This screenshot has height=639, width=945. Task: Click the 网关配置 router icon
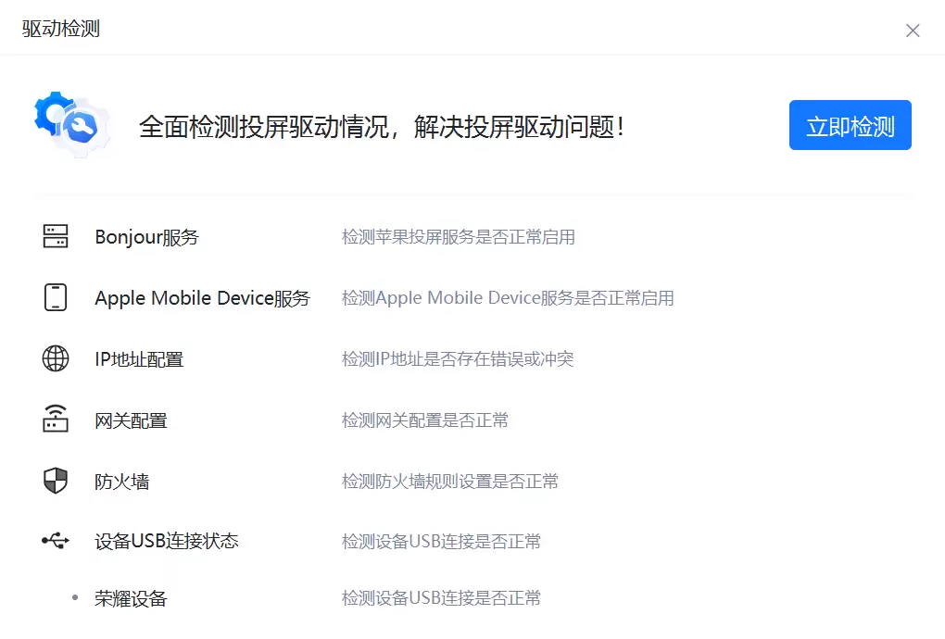(56, 420)
